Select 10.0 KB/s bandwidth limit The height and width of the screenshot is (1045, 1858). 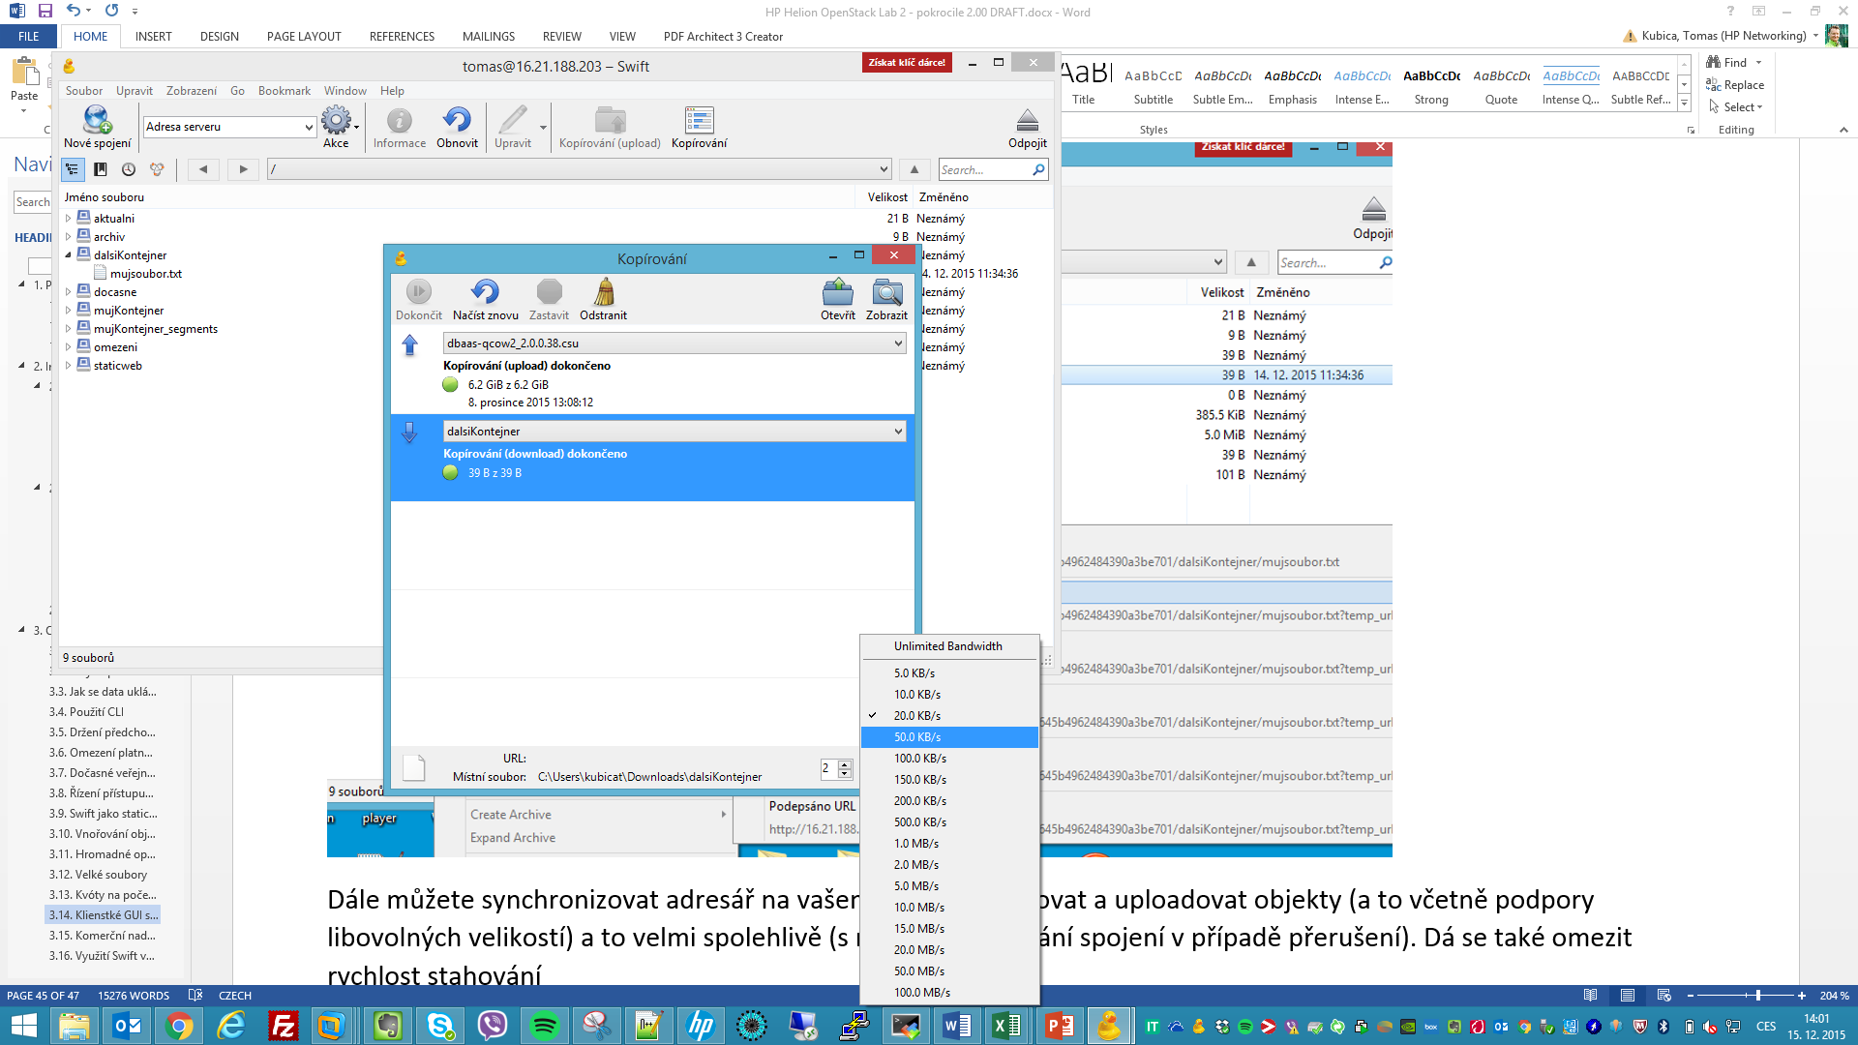click(x=949, y=695)
